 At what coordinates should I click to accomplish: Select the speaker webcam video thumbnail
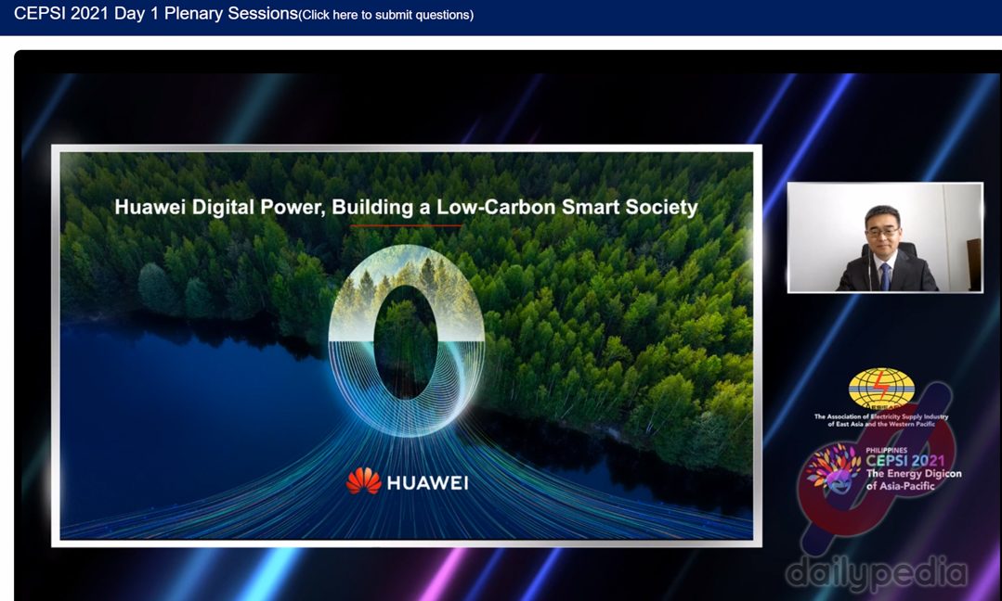(885, 238)
